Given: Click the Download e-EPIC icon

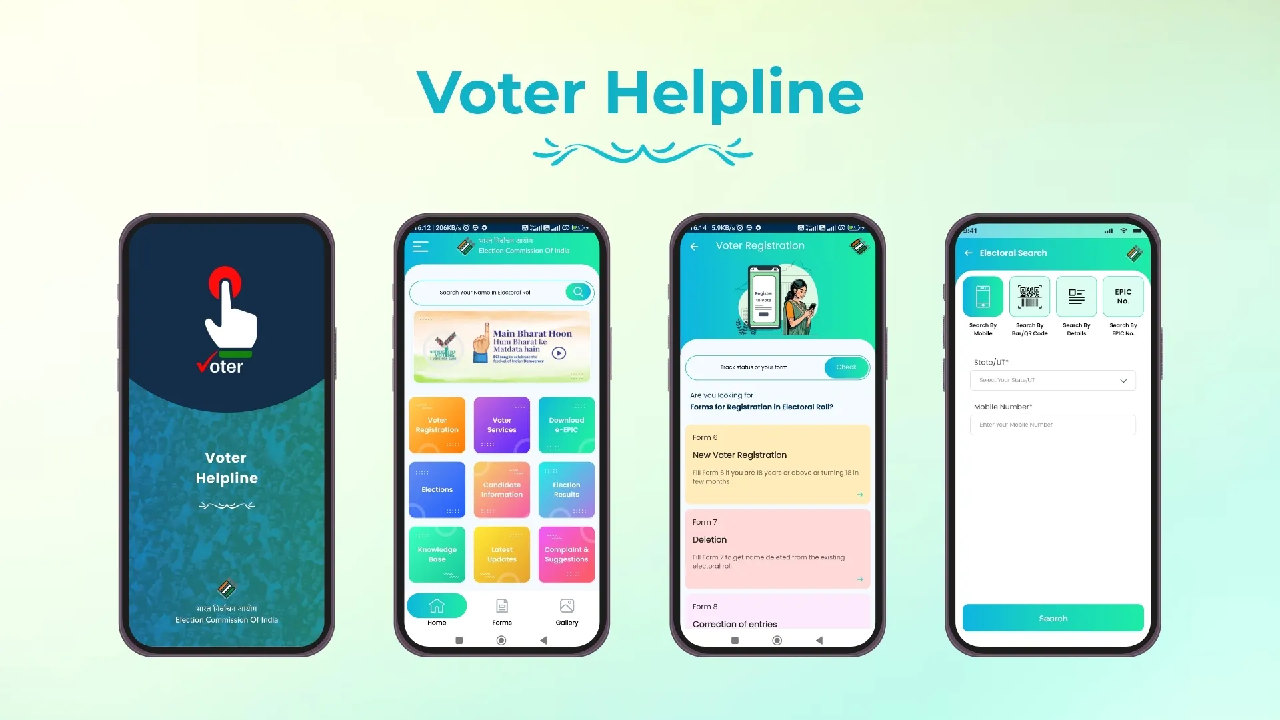Looking at the screenshot, I should 566,425.
